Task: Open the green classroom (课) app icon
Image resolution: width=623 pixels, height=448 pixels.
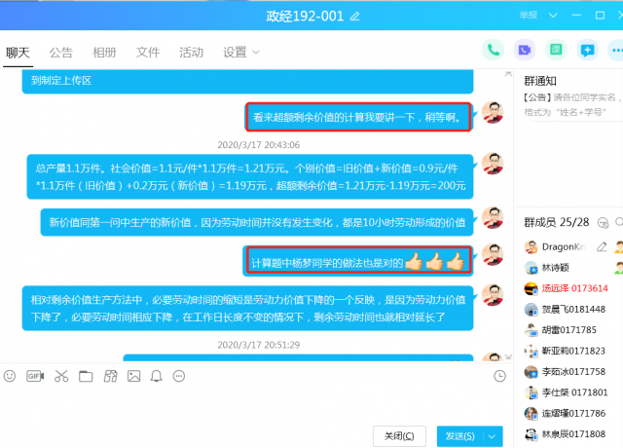Action: pyautogui.click(x=555, y=50)
